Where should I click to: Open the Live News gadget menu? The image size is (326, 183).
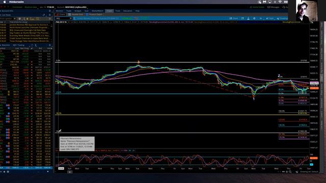50,15
